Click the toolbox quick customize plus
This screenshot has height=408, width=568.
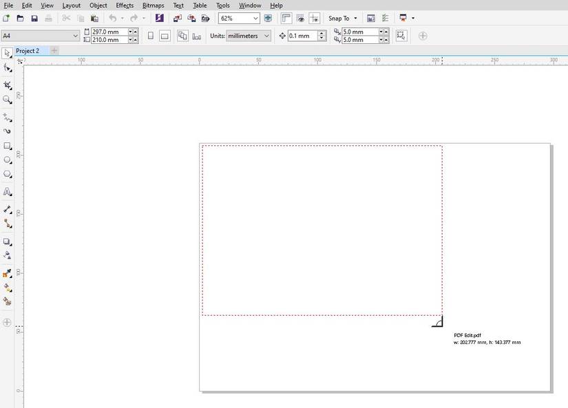[x=7, y=323]
